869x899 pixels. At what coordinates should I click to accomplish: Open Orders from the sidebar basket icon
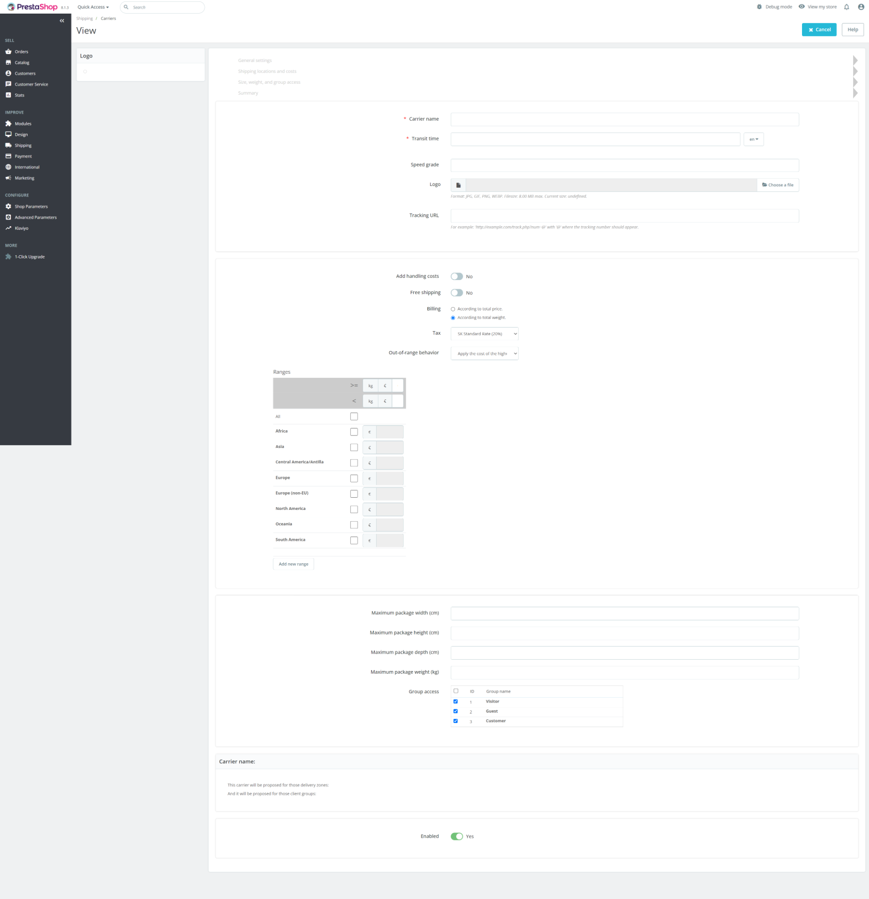pyautogui.click(x=8, y=52)
